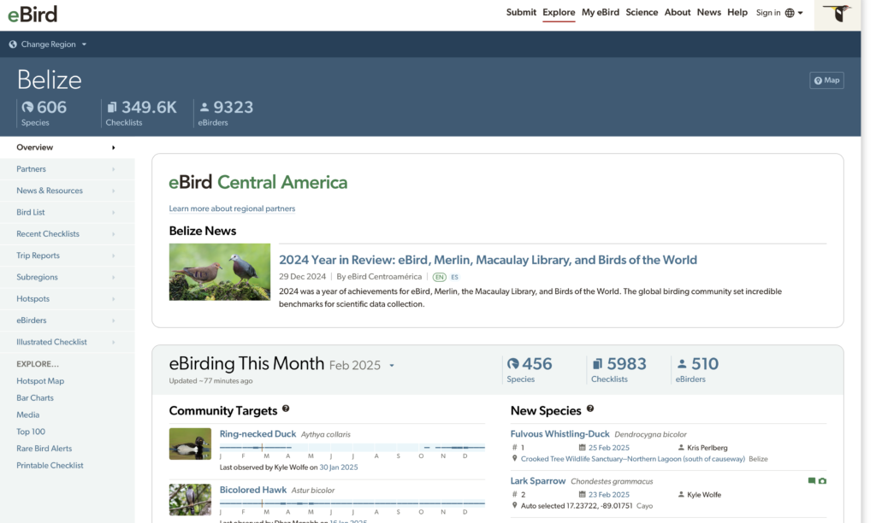Open the Fulvous Whistling-Duck species link
Viewport: 876px width, 523px height.
pos(559,433)
